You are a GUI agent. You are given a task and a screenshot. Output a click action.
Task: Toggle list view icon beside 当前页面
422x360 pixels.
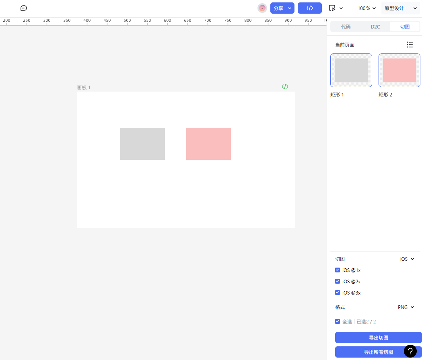410,45
